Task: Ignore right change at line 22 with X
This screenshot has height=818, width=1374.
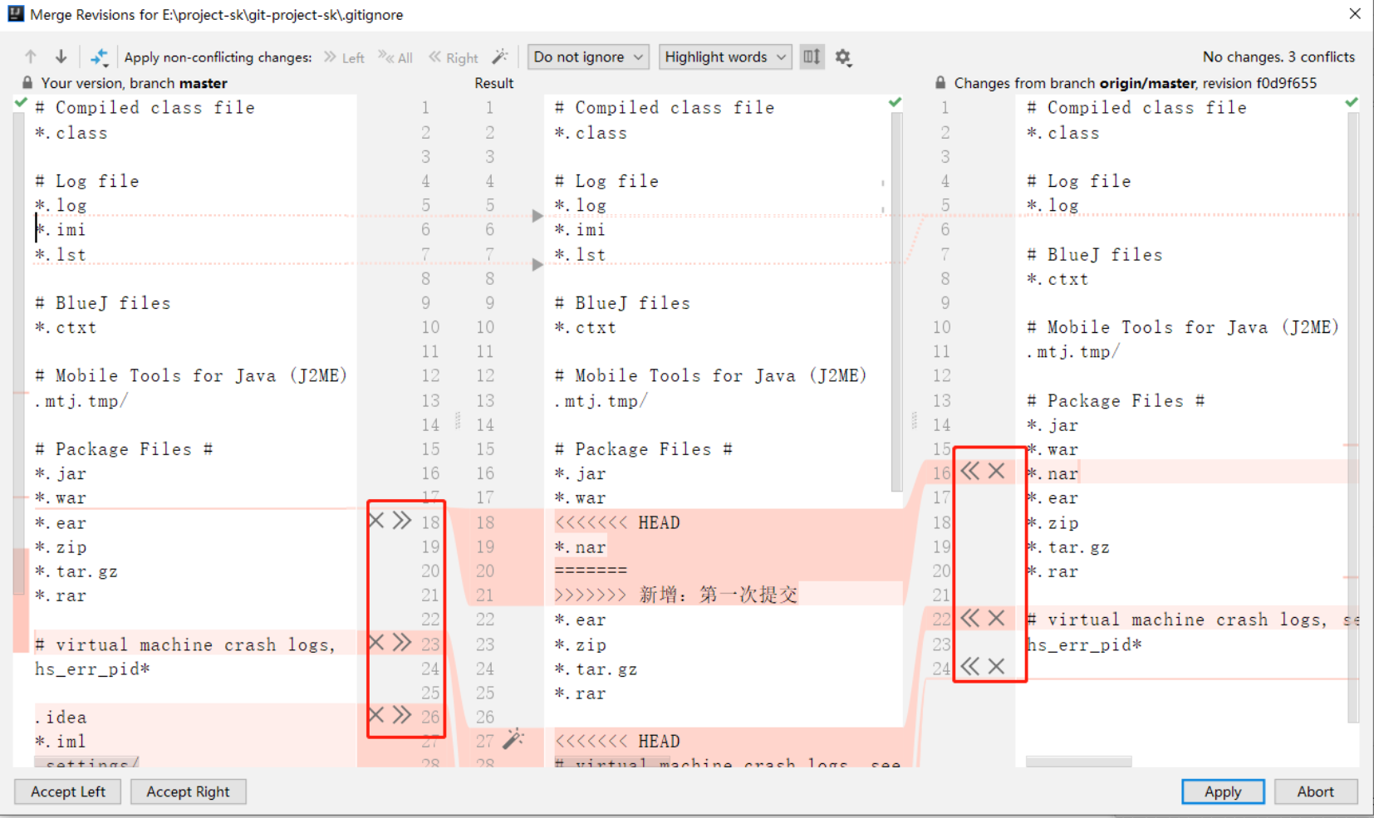Action: pos(997,618)
